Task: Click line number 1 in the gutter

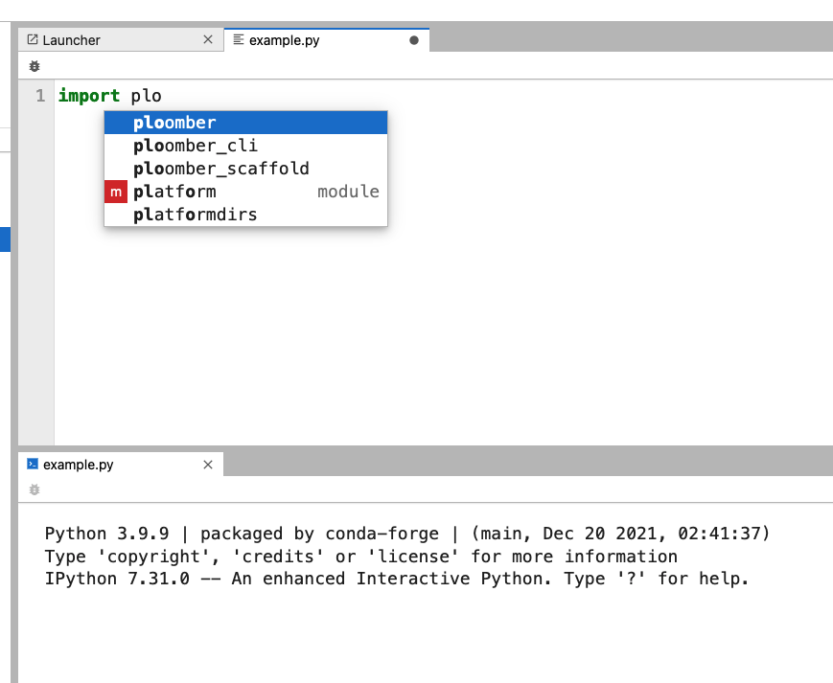Action: click(x=40, y=96)
